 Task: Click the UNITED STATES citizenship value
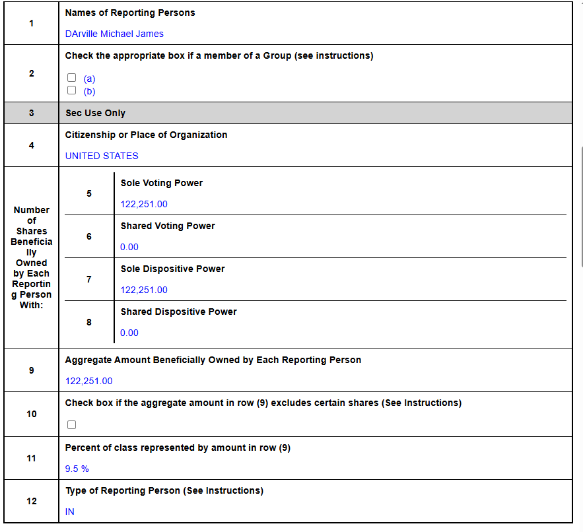102,156
